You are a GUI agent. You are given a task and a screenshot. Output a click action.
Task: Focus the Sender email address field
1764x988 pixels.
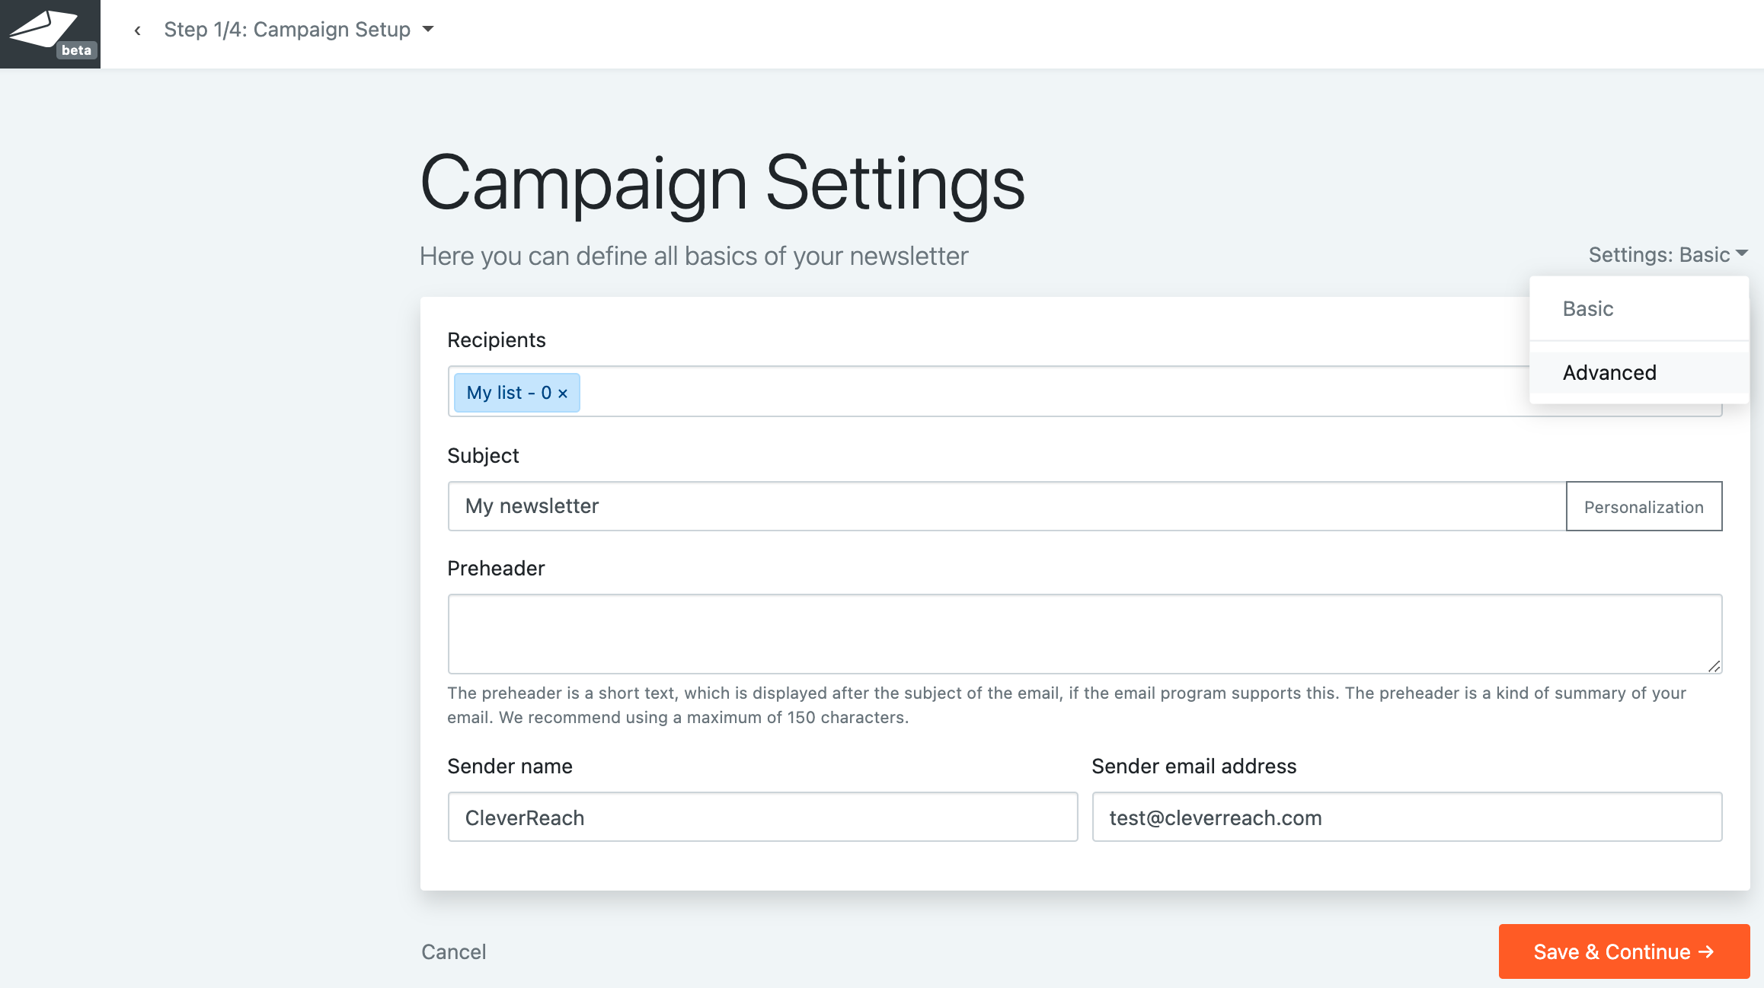coord(1406,817)
